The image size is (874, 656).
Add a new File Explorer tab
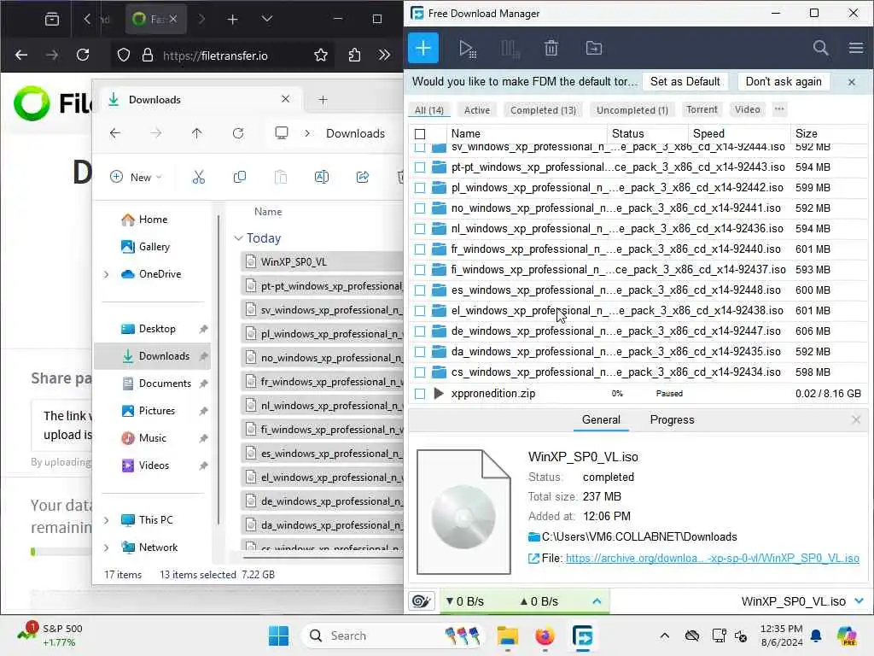(323, 100)
